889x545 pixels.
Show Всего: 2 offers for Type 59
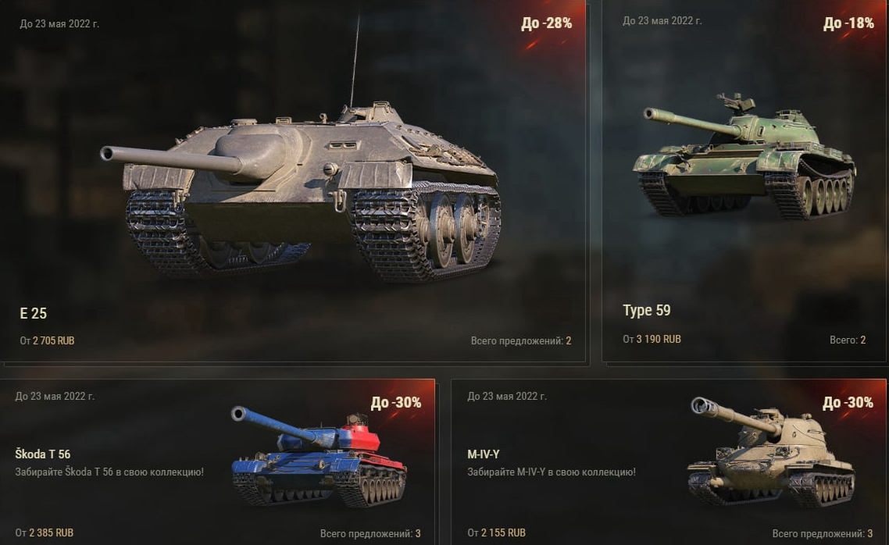(848, 340)
